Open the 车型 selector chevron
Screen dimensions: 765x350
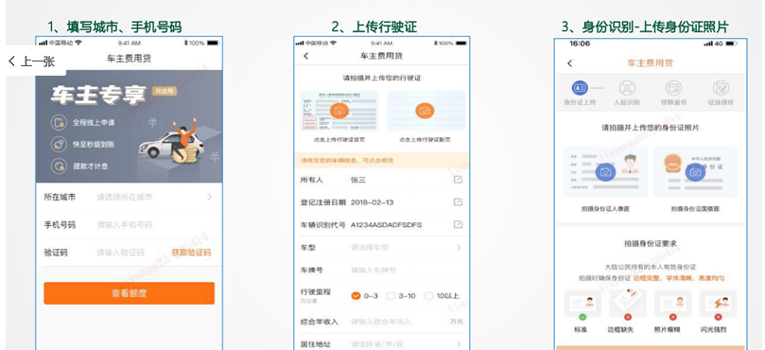coord(459,248)
